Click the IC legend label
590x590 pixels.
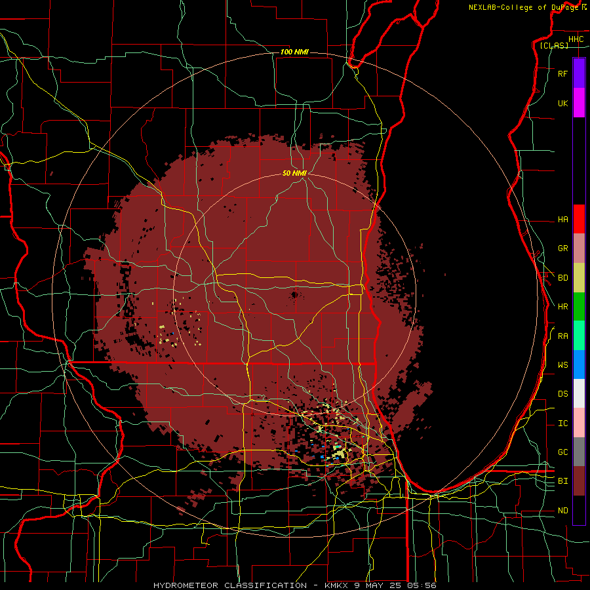pos(562,423)
